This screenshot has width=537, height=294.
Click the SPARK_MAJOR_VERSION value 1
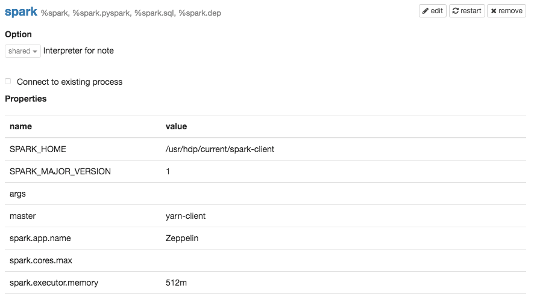point(168,171)
